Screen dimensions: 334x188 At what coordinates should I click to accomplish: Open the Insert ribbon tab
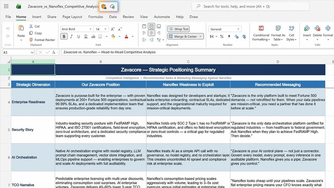37,17
